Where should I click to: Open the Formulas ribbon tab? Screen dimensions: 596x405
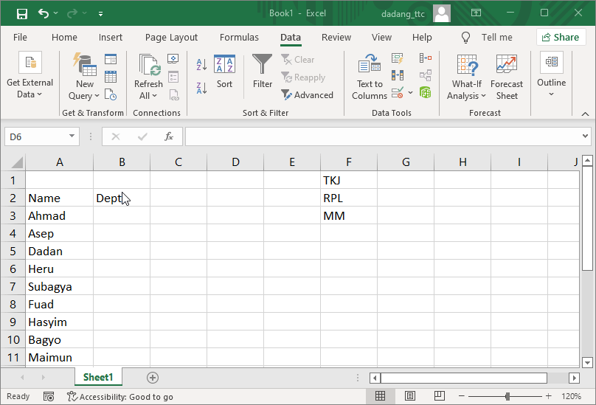pos(239,38)
